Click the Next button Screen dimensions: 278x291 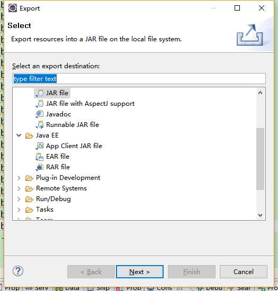[140, 272]
